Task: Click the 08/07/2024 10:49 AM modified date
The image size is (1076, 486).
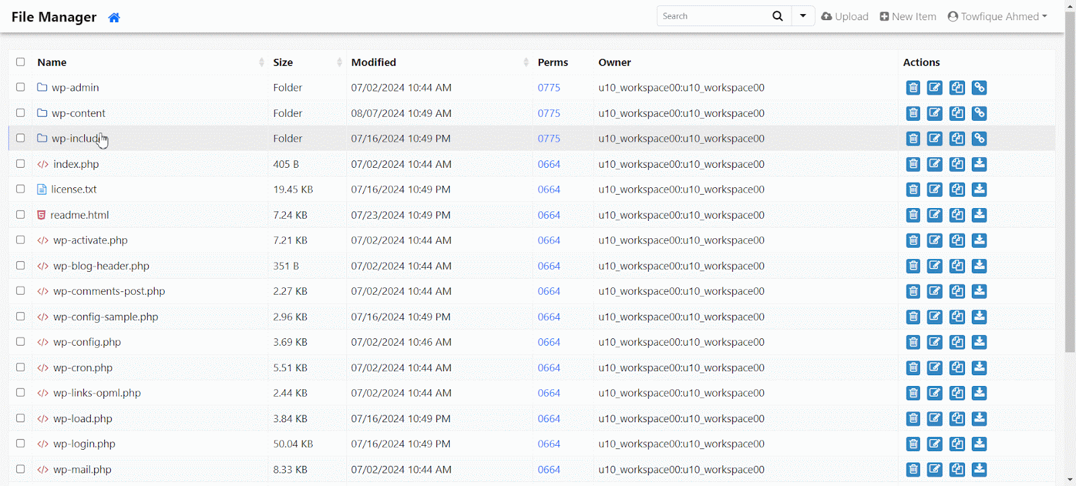Action: tap(401, 113)
